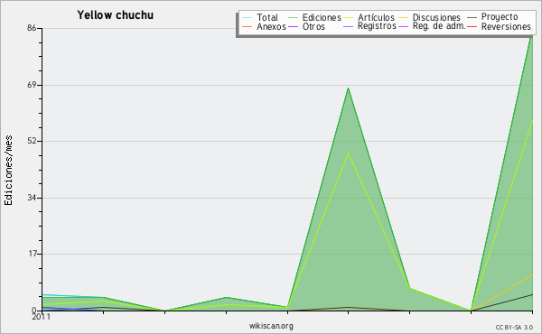Click the middle Ediciones peak near 69
The height and width of the screenshot is (334, 542).
[x=348, y=88]
